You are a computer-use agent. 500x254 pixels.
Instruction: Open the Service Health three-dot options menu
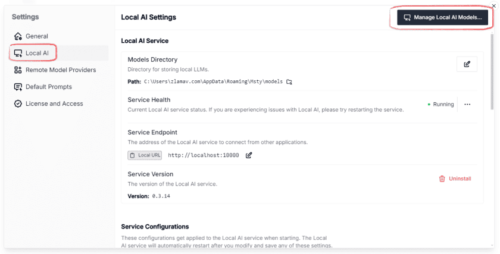point(467,104)
